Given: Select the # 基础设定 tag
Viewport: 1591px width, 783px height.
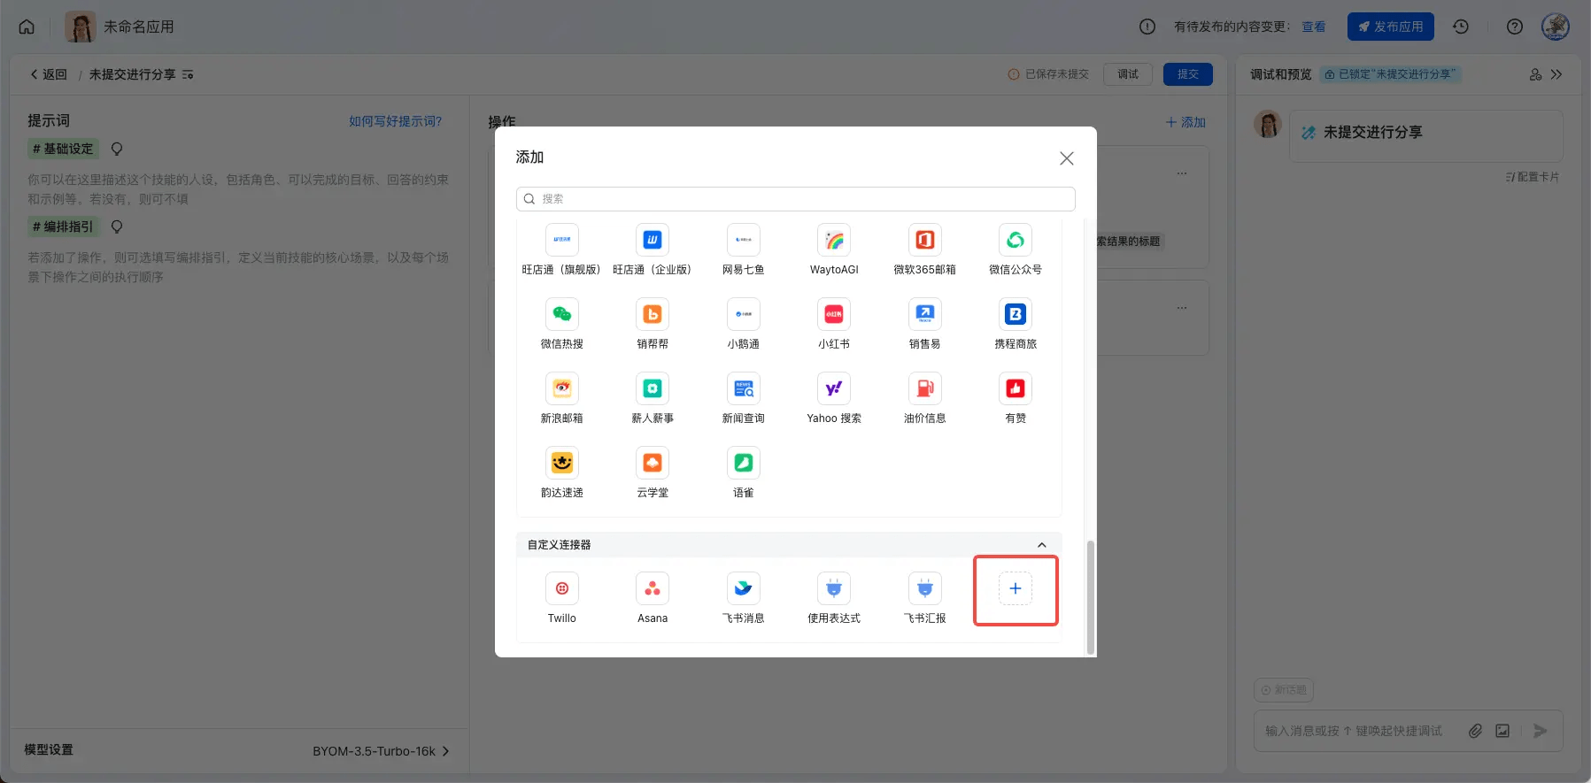Looking at the screenshot, I should pyautogui.click(x=63, y=149).
